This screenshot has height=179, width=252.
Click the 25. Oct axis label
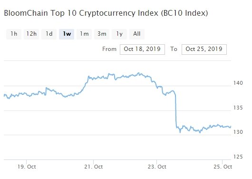tap(223, 167)
